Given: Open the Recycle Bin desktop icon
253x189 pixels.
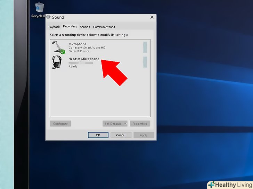Looking at the screenshot, I should coord(39,7).
